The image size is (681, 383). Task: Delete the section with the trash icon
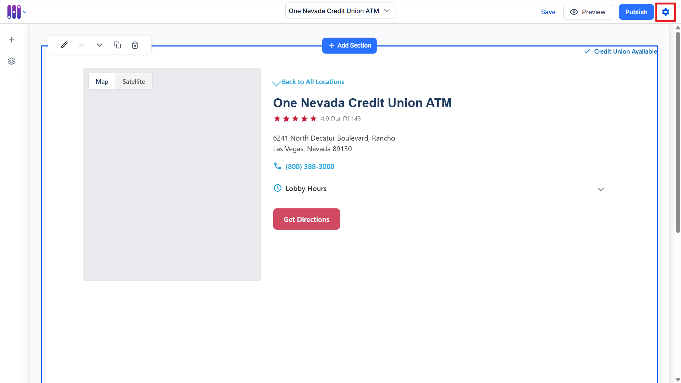(135, 45)
